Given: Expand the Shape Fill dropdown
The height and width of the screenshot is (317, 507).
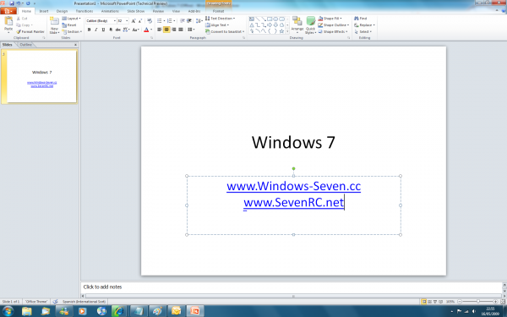Looking at the screenshot, I should coord(330,19).
